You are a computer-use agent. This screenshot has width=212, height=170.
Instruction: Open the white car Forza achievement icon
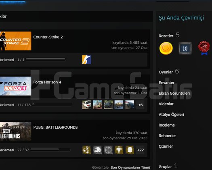86,105
